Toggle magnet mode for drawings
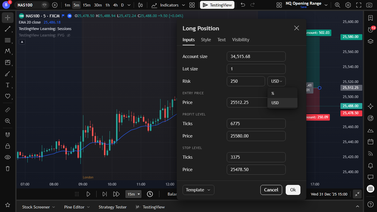The height and width of the screenshot is (212, 377). (8, 135)
